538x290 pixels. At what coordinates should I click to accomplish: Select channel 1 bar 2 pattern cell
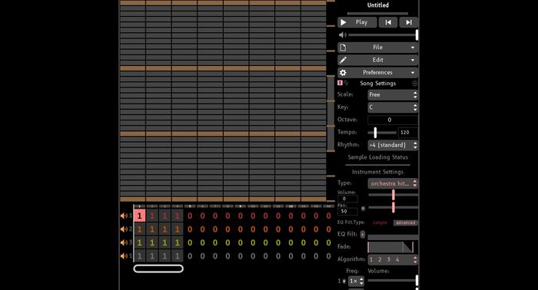tap(152, 216)
